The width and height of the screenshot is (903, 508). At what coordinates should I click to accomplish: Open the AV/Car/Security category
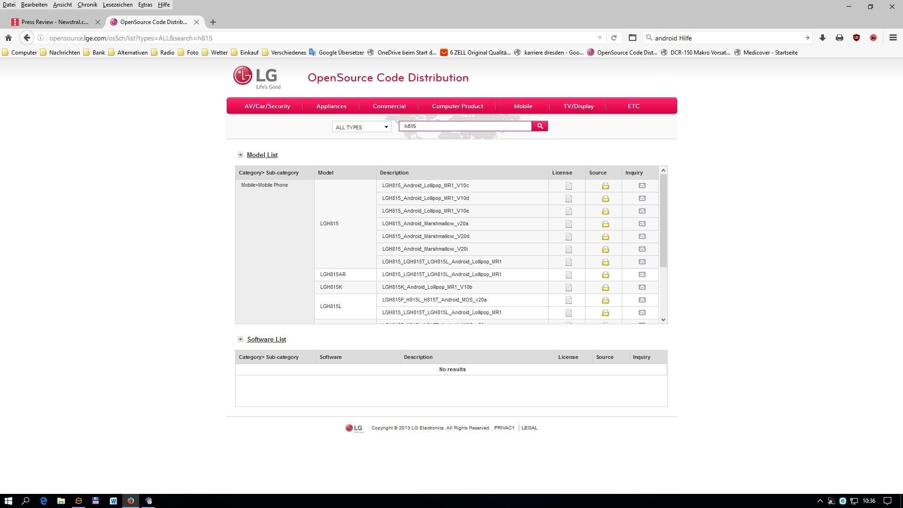267,106
